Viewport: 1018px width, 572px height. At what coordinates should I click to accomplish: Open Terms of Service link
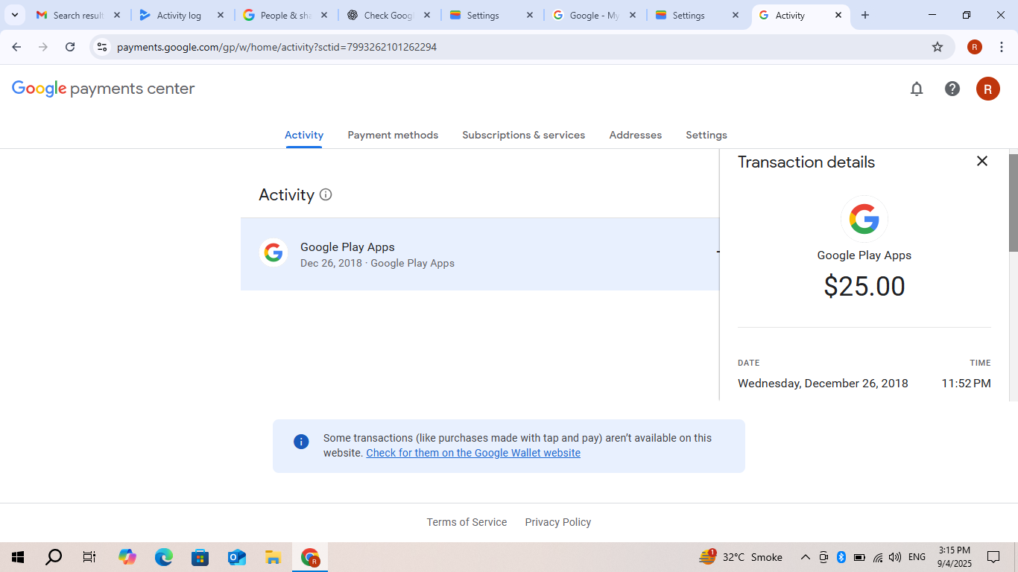pos(467,522)
